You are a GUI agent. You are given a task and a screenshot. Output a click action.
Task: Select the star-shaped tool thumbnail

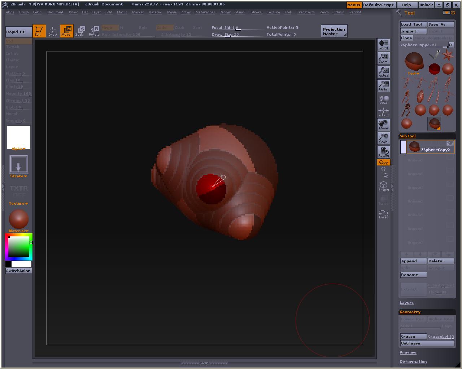[448, 55]
